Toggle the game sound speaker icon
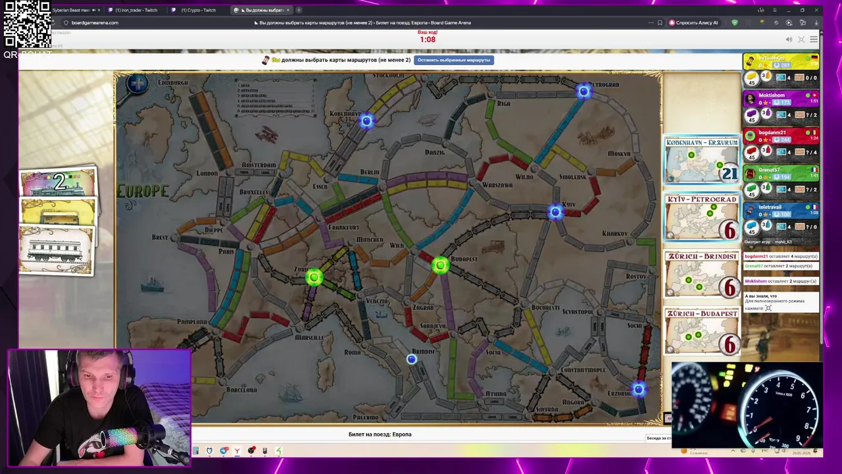The width and height of the screenshot is (842, 474). click(x=789, y=39)
